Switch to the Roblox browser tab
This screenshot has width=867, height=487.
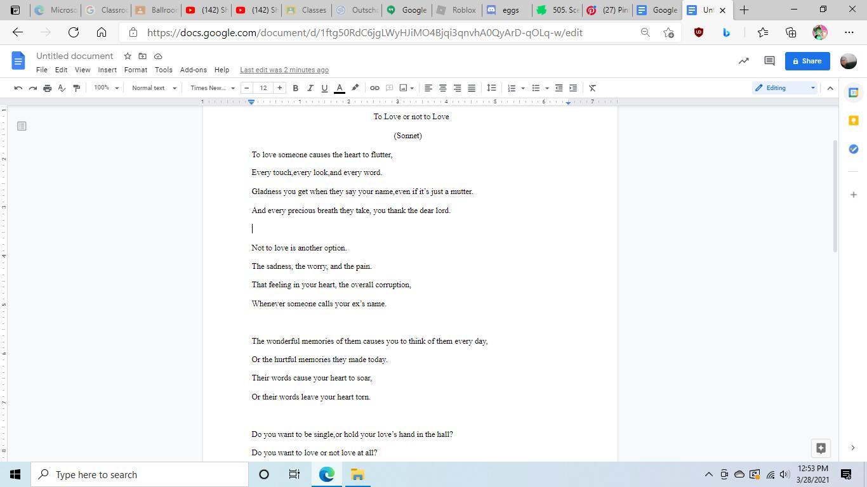pos(456,10)
